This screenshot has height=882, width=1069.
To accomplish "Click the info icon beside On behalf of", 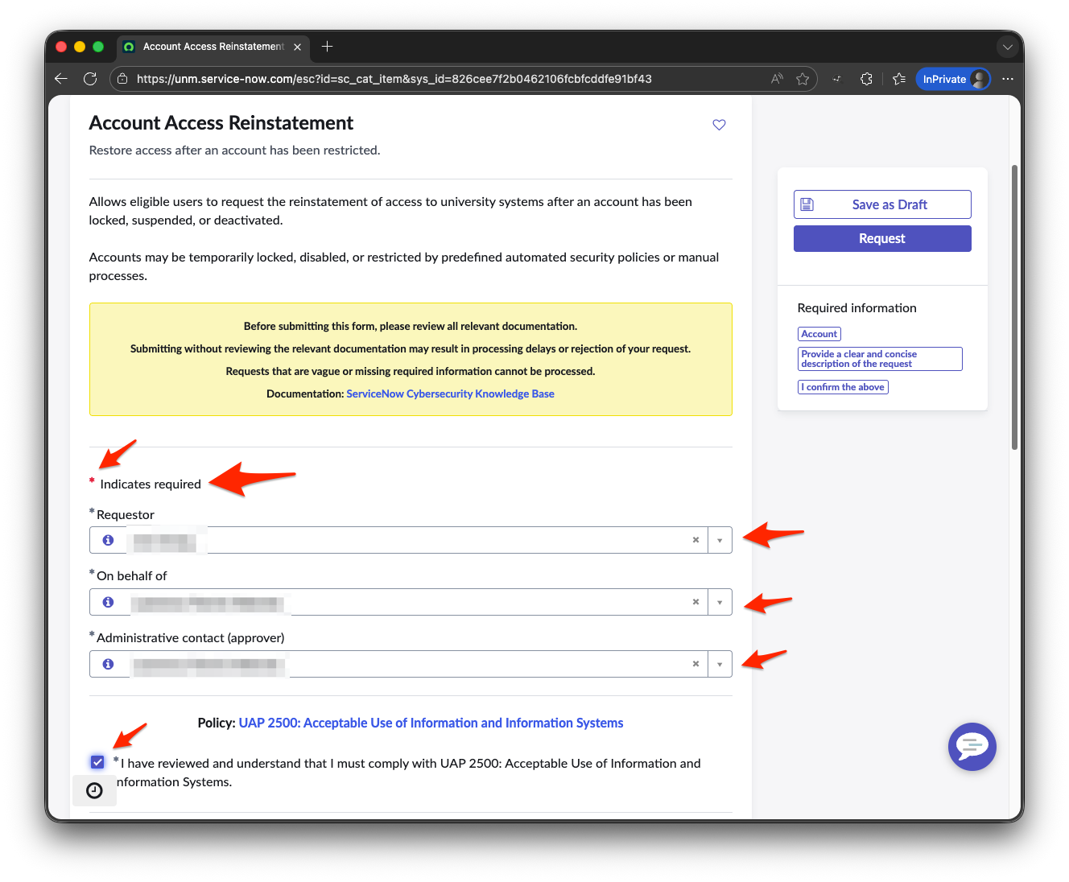I will click(x=108, y=601).
